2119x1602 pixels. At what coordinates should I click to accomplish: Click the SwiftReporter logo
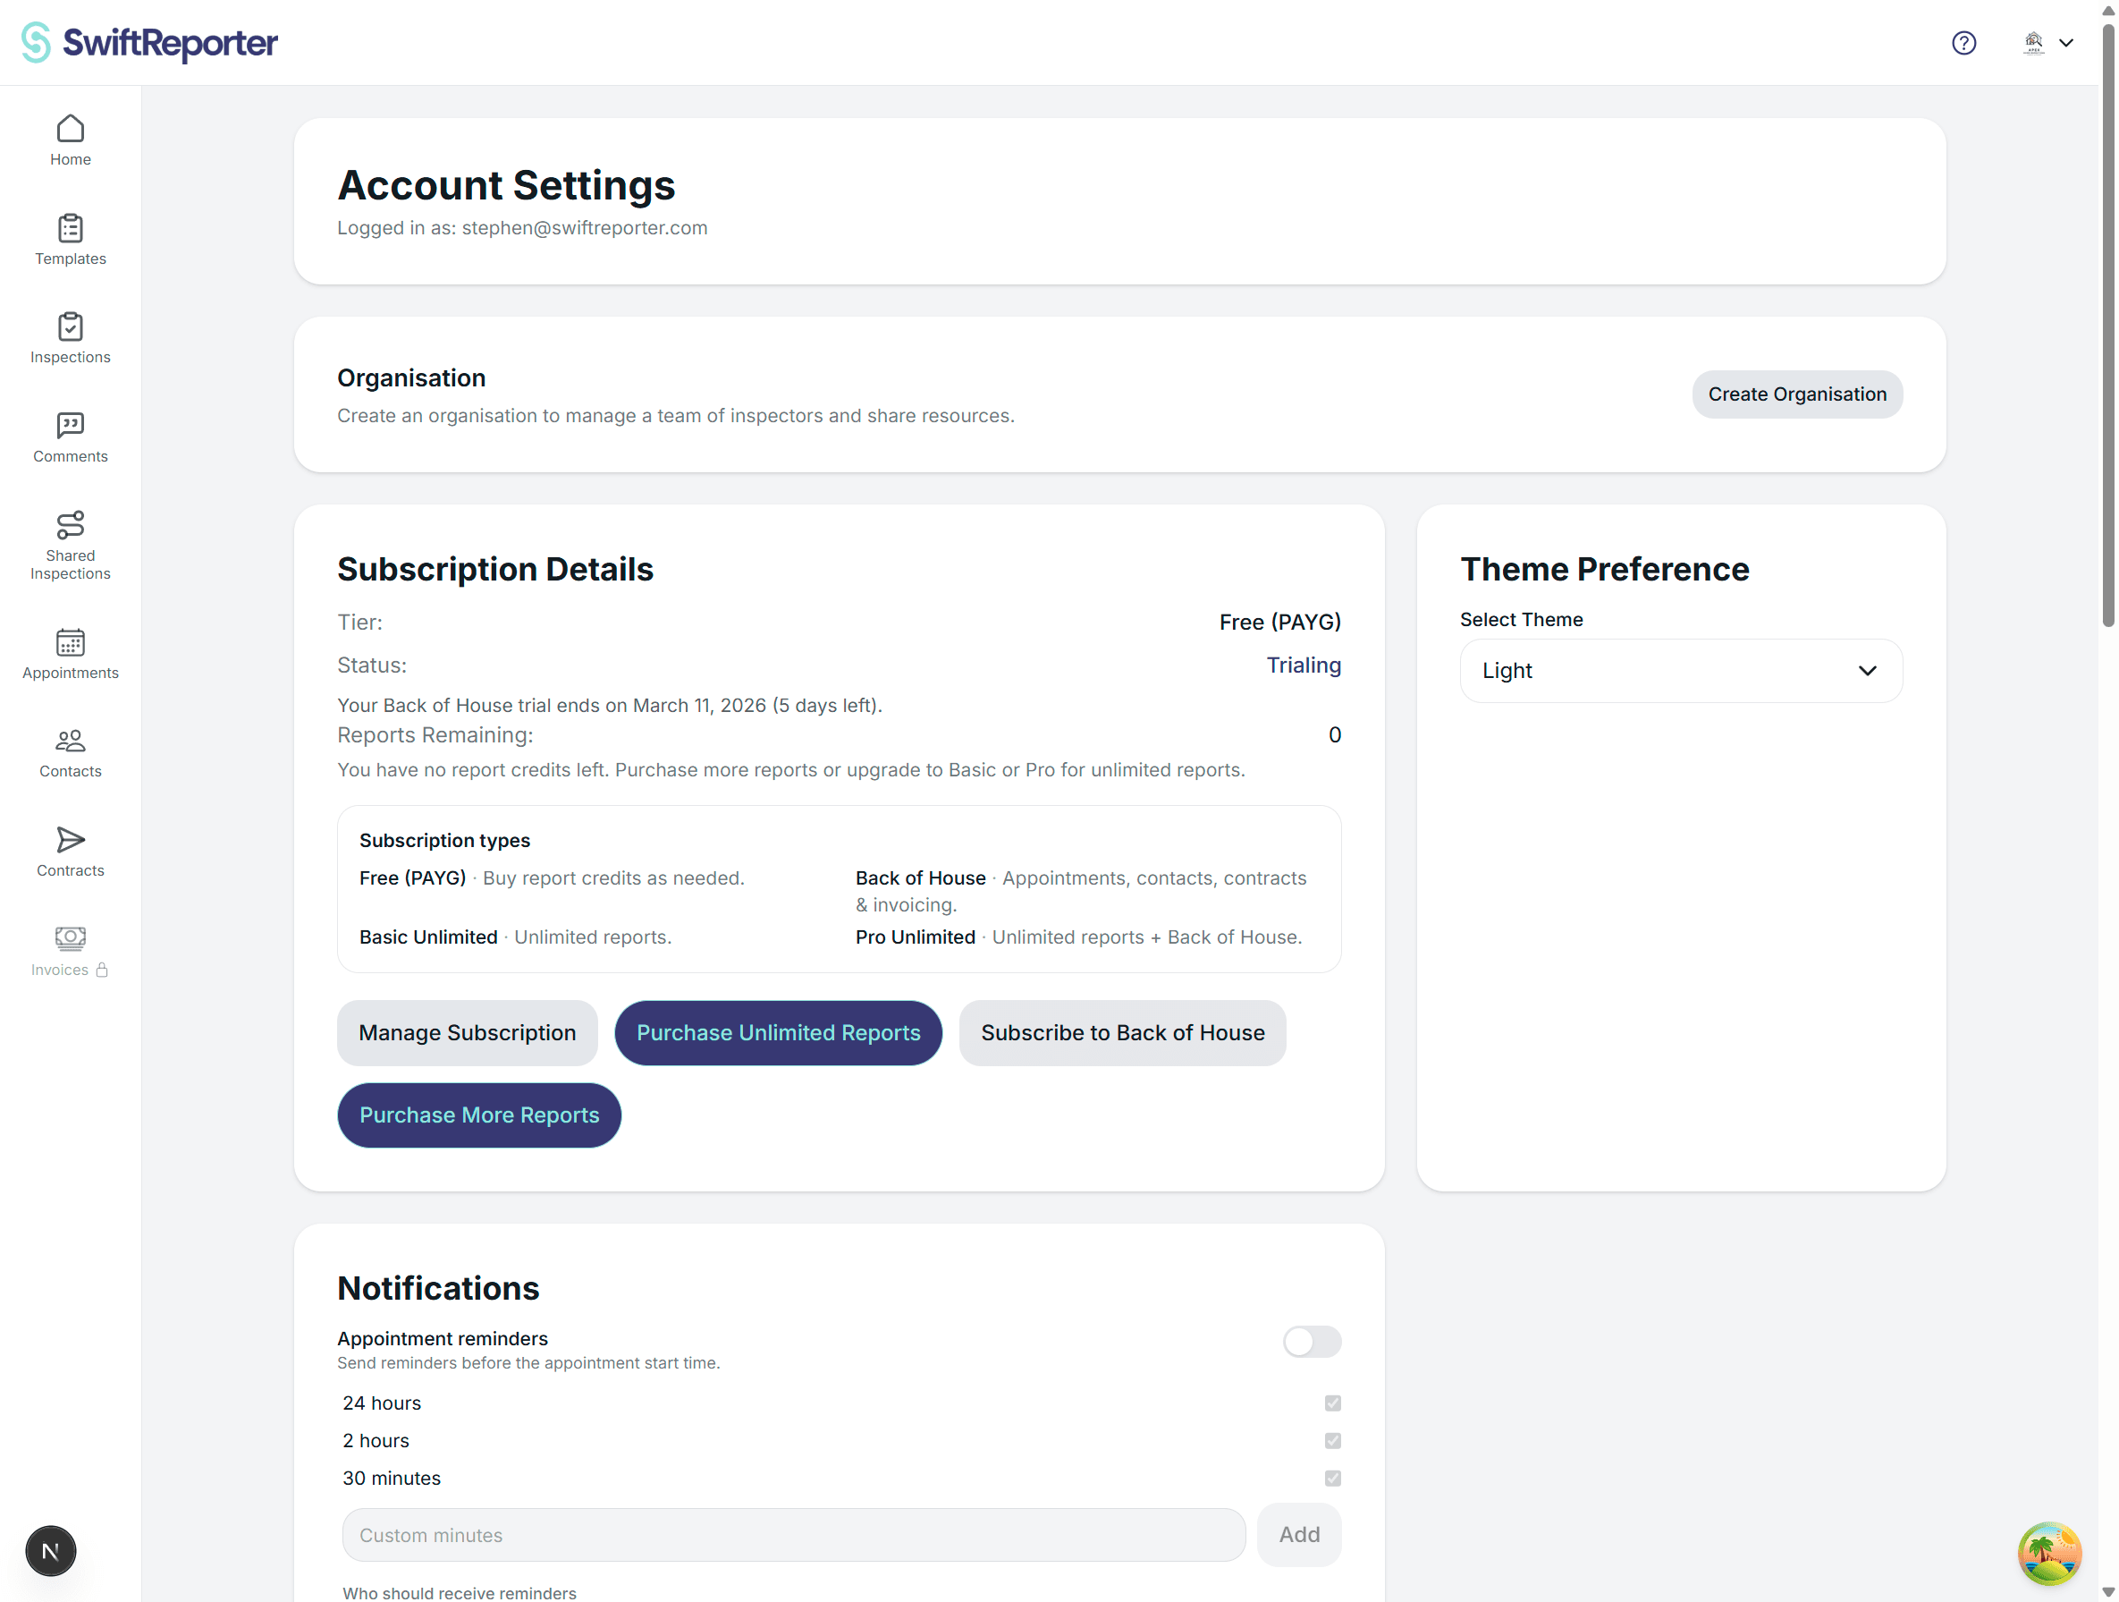[149, 42]
